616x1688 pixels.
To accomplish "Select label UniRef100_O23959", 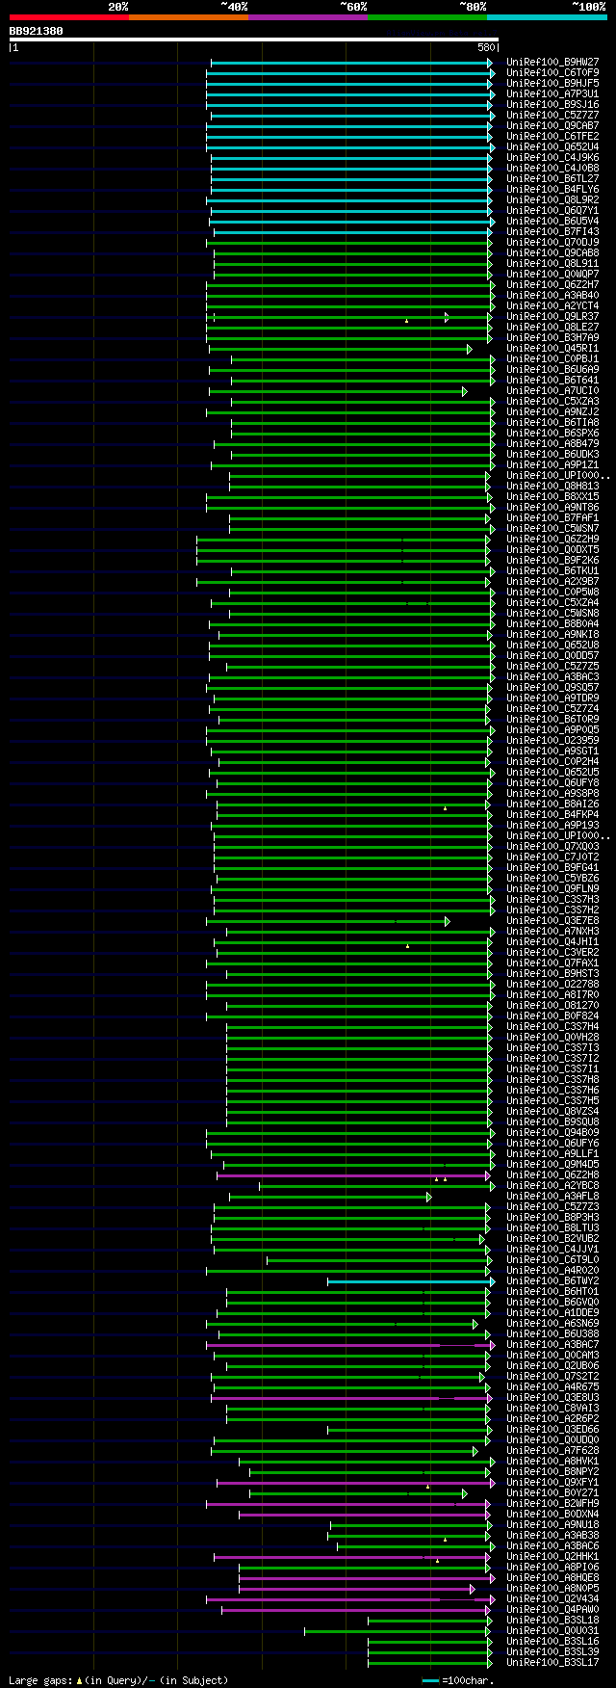I will coord(552,741).
